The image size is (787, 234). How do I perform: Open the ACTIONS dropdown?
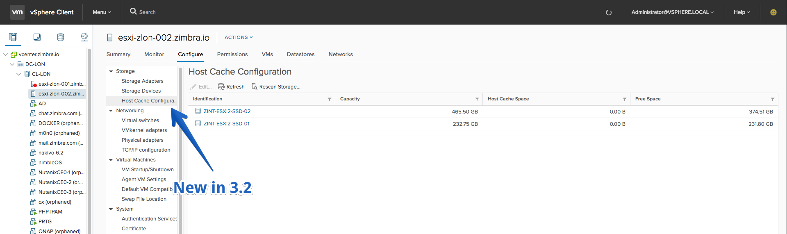239,37
